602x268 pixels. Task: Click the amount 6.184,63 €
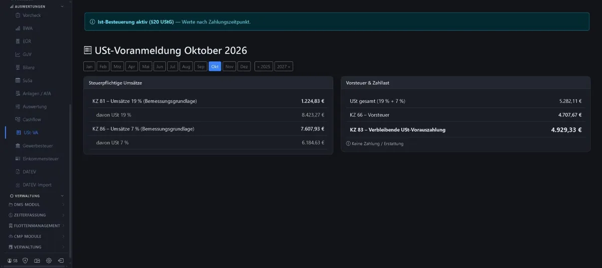[313, 143]
